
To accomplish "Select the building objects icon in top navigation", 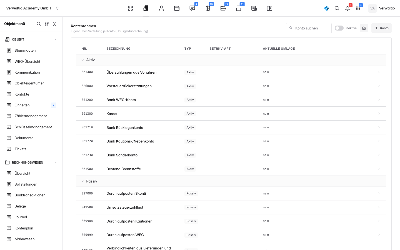I will 146,8.
